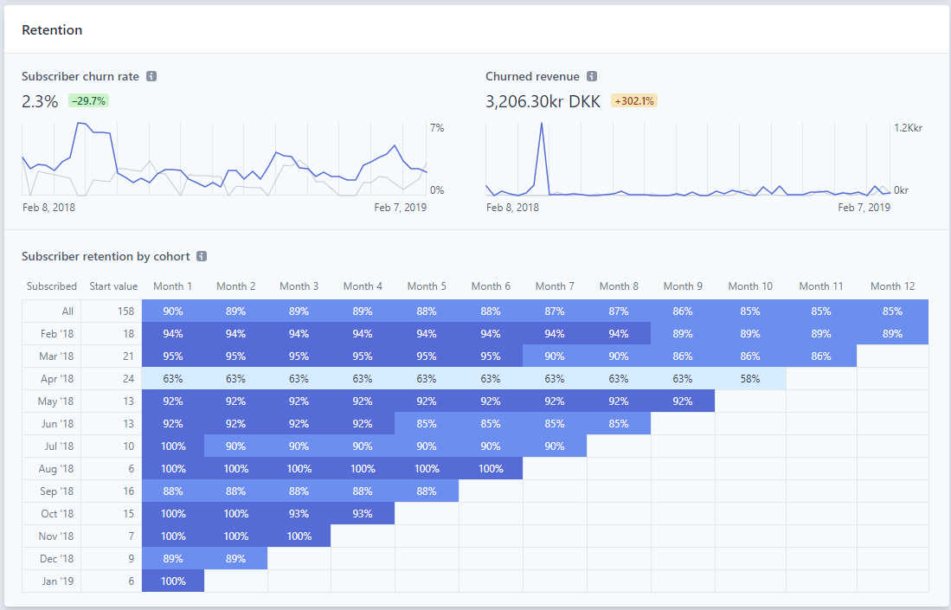Click the info icon beside Subscriber churn rate
This screenshot has height=610, width=951.
click(x=151, y=76)
